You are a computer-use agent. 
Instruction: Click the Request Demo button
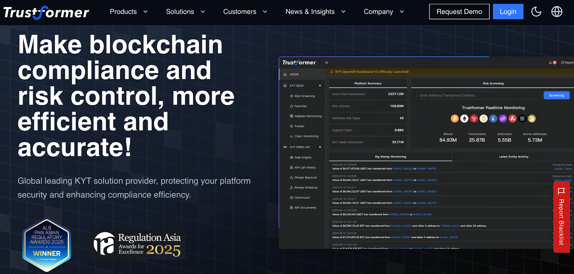click(x=459, y=11)
